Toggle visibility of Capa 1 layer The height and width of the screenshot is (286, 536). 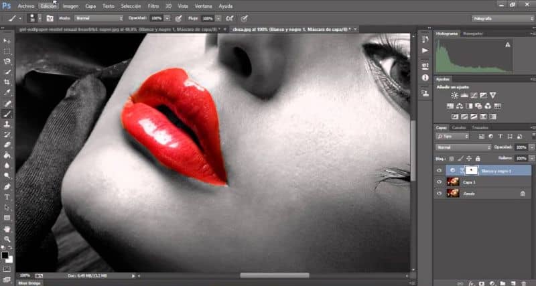point(440,182)
